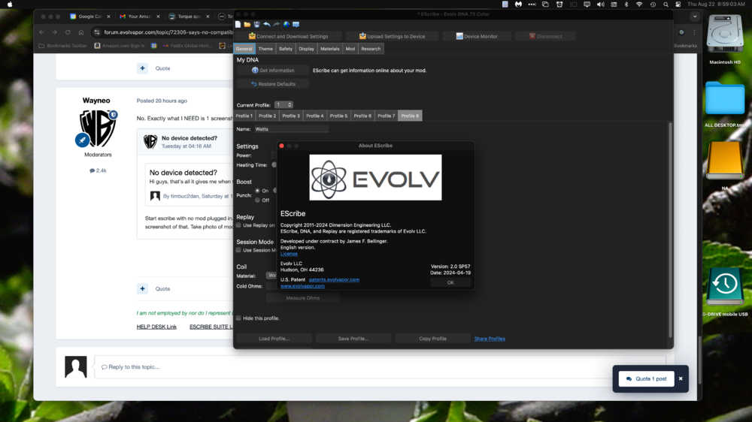Click the Name field containing Watts
Screen dimensions: 752x422
pyautogui.click(x=290, y=129)
